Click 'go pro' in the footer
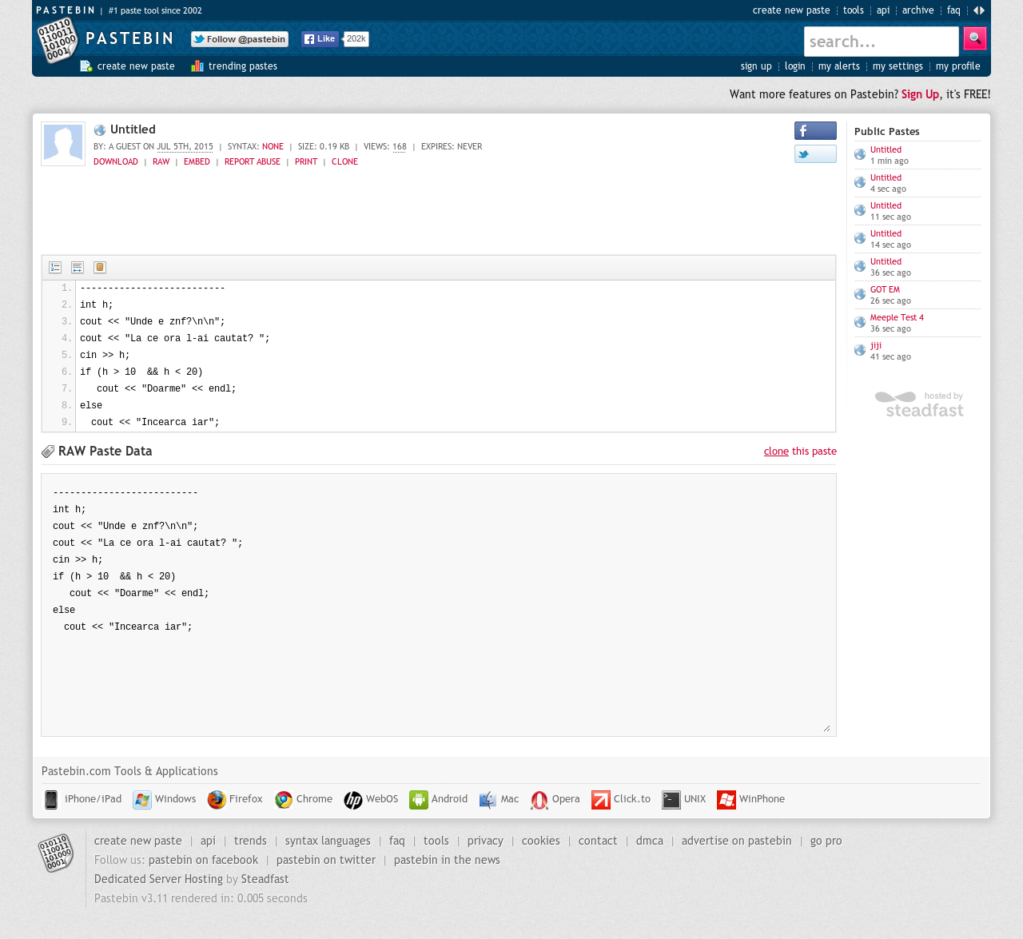1023x939 pixels. click(x=826, y=841)
